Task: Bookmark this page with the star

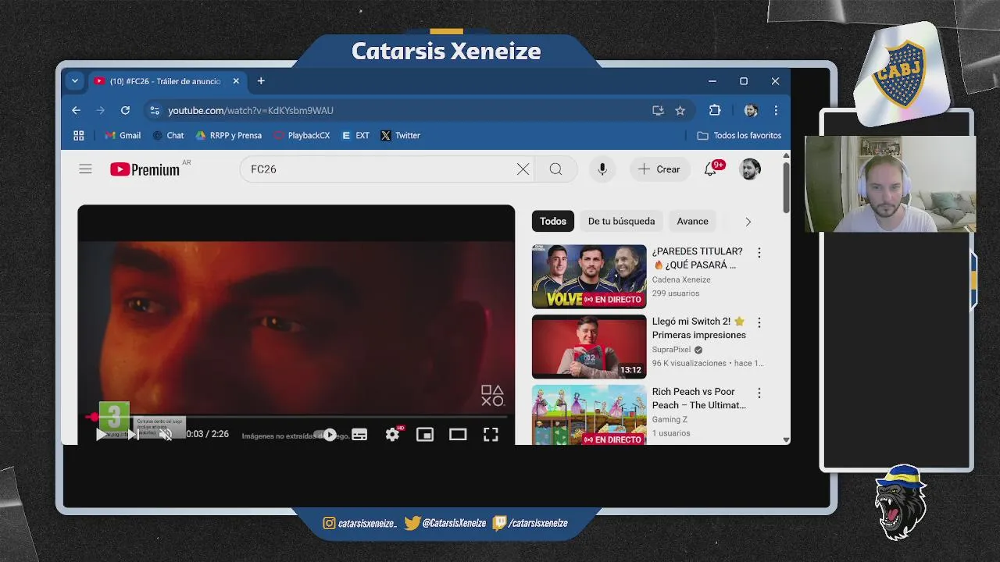Action: click(680, 111)
